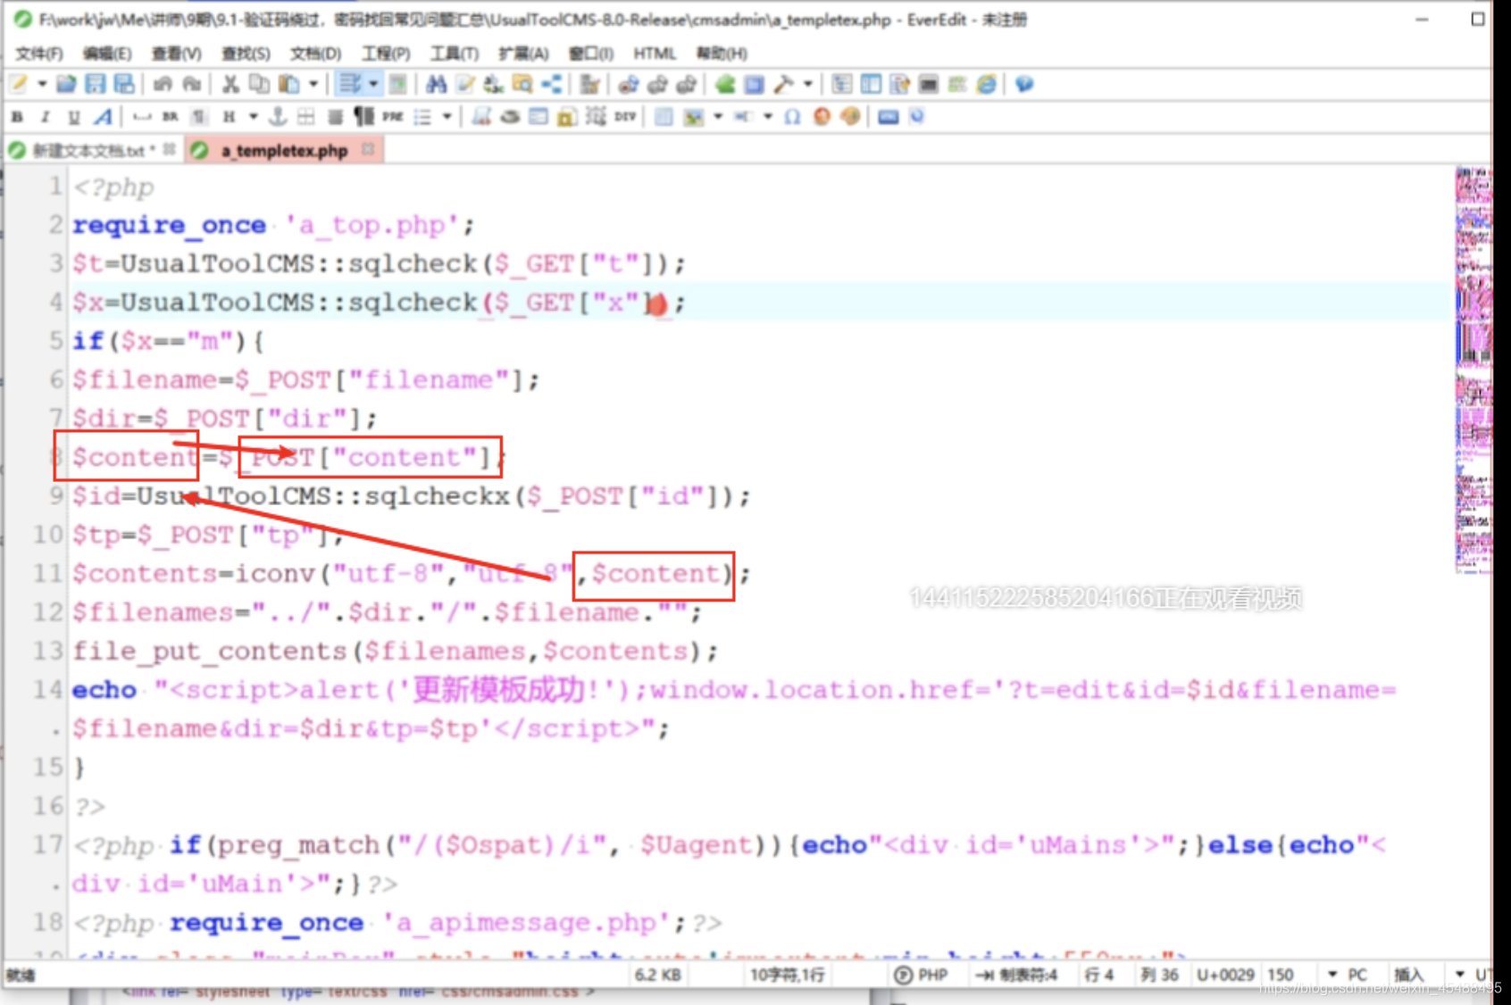Open the 工具(T) menu

455,54
